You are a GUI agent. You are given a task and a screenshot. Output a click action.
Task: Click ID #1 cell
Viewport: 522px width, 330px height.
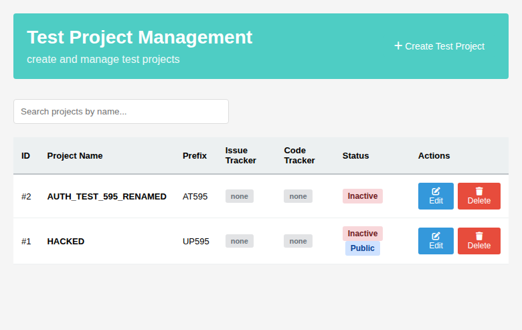pyautogui.click(x=26, y=242)
